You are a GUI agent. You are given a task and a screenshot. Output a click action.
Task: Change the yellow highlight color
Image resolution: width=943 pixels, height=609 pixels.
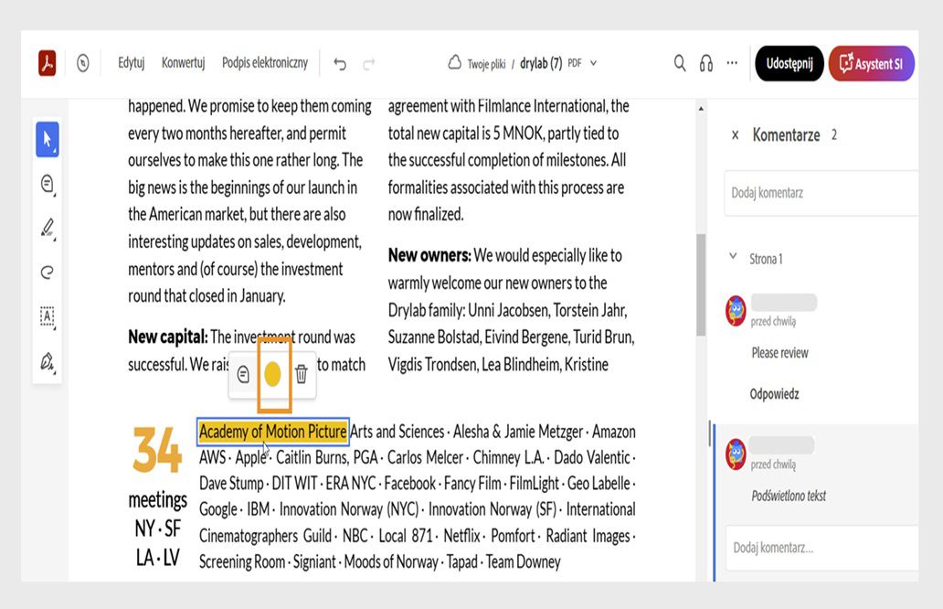tap(272, 374)
